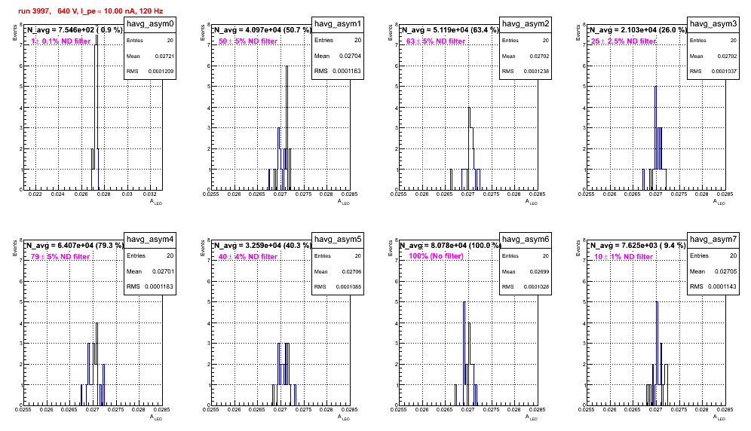The image size is (751, 431).
Task: Click Mean value 0.02704 in havg_asym1
Action: coord(350,56)
